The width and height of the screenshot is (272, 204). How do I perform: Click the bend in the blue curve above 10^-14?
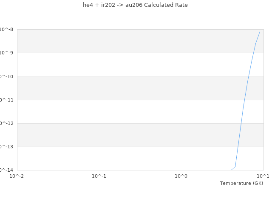[235, 167]
